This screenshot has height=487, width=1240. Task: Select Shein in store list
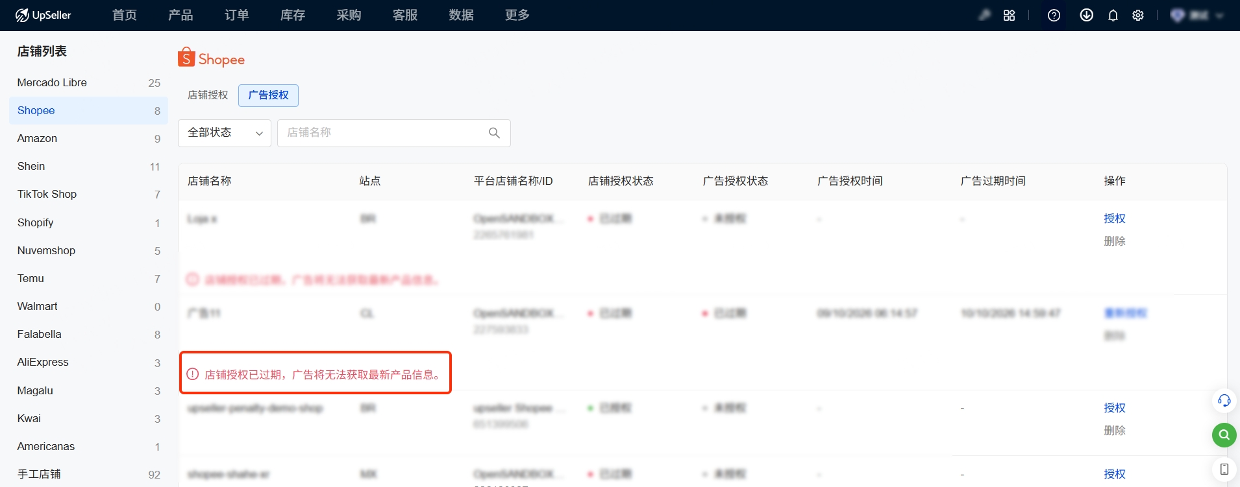click(89, 167)
